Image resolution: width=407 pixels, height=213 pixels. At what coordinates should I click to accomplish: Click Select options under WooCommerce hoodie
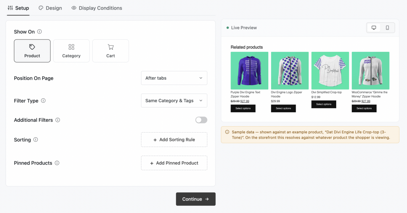point(364,108)
